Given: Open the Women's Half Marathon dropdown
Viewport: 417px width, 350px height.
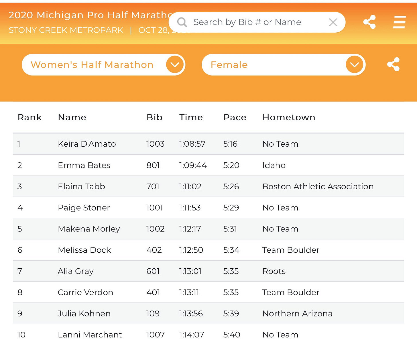Looking at the screenshot, I should [x=103, y=65].
